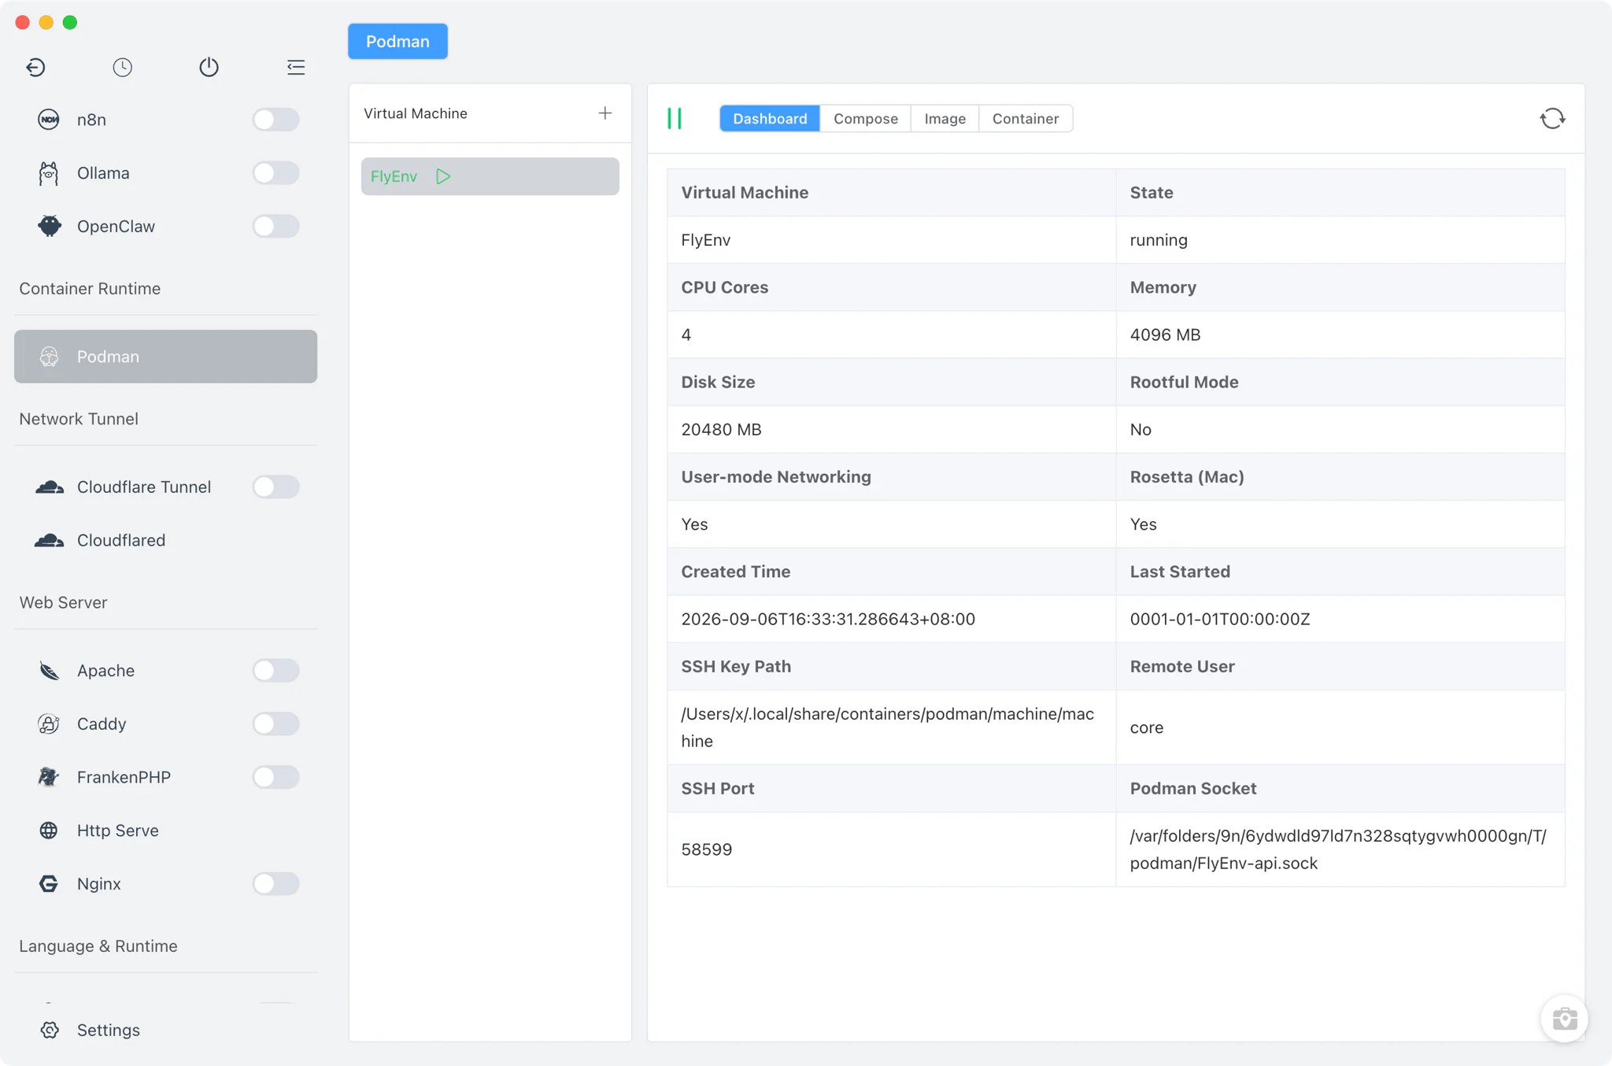Click the '4096 MB' memory value
This screenshot has height=1066, width=1612.
tap(1165, 335)
